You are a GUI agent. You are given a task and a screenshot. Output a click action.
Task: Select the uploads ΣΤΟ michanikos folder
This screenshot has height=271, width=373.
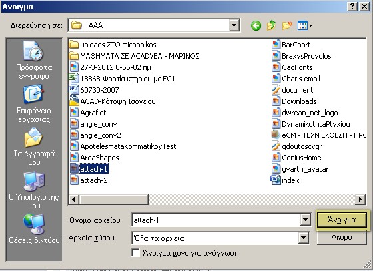coord(113,45)
